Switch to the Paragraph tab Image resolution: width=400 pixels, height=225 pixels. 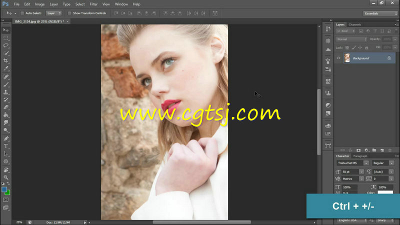360,156
